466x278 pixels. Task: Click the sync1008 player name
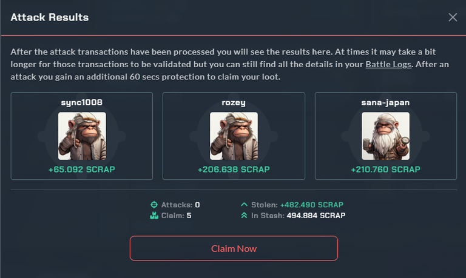coord(82,102)
